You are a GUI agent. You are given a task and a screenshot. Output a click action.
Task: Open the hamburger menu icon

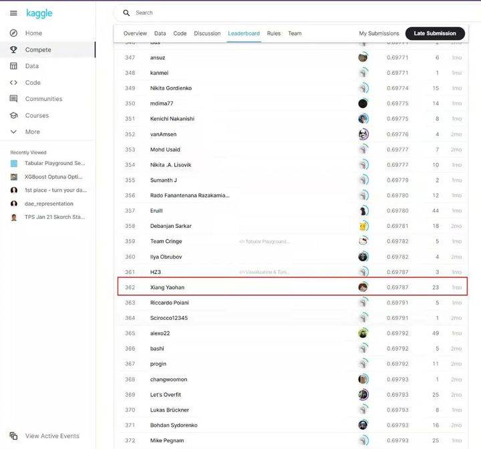(13, 13)
